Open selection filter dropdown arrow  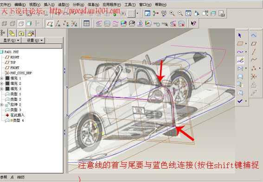click(137, 13)
